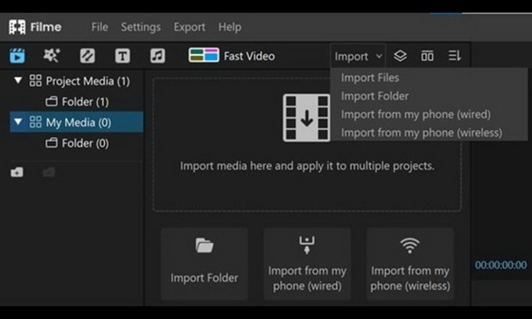This screenshot has height=319, width=532.
Task: Launch Fast Video mode label
Action: point(249,56)
